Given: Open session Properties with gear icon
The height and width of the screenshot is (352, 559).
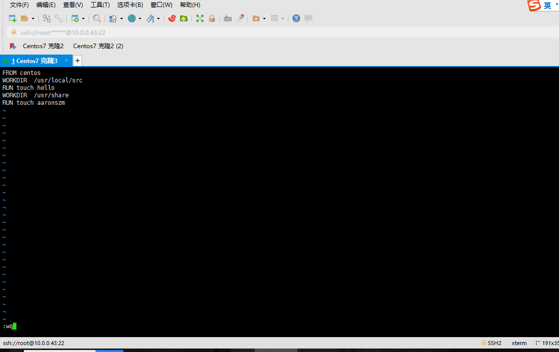Looking at the screenshot, I should 75,18.
